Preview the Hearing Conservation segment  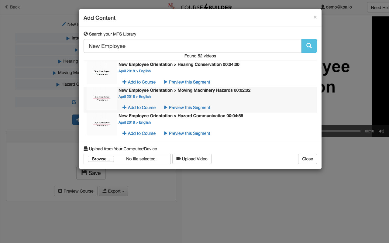(x=187, y=82)
